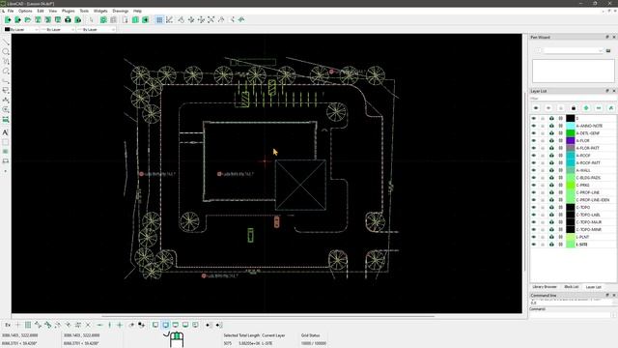Screen dimensions: 618x348
Task: Open the color By Layer dropdown
Action: 21,30
